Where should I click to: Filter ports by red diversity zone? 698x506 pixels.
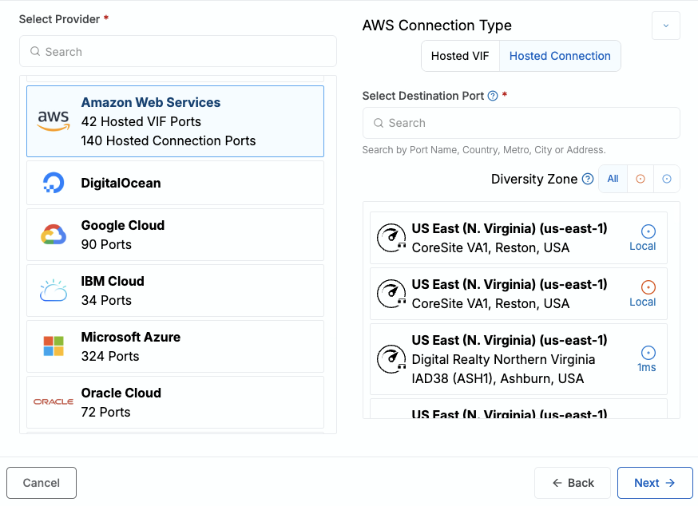(x=640, y=179)
